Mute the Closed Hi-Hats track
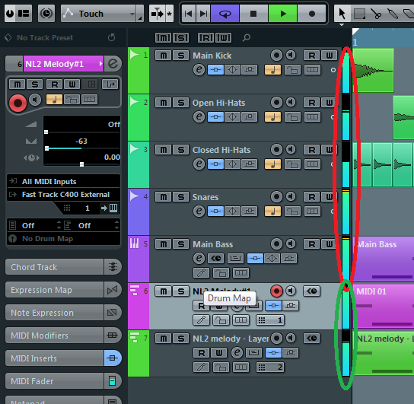The image size is (414, 404). click(x=163, y=150)
